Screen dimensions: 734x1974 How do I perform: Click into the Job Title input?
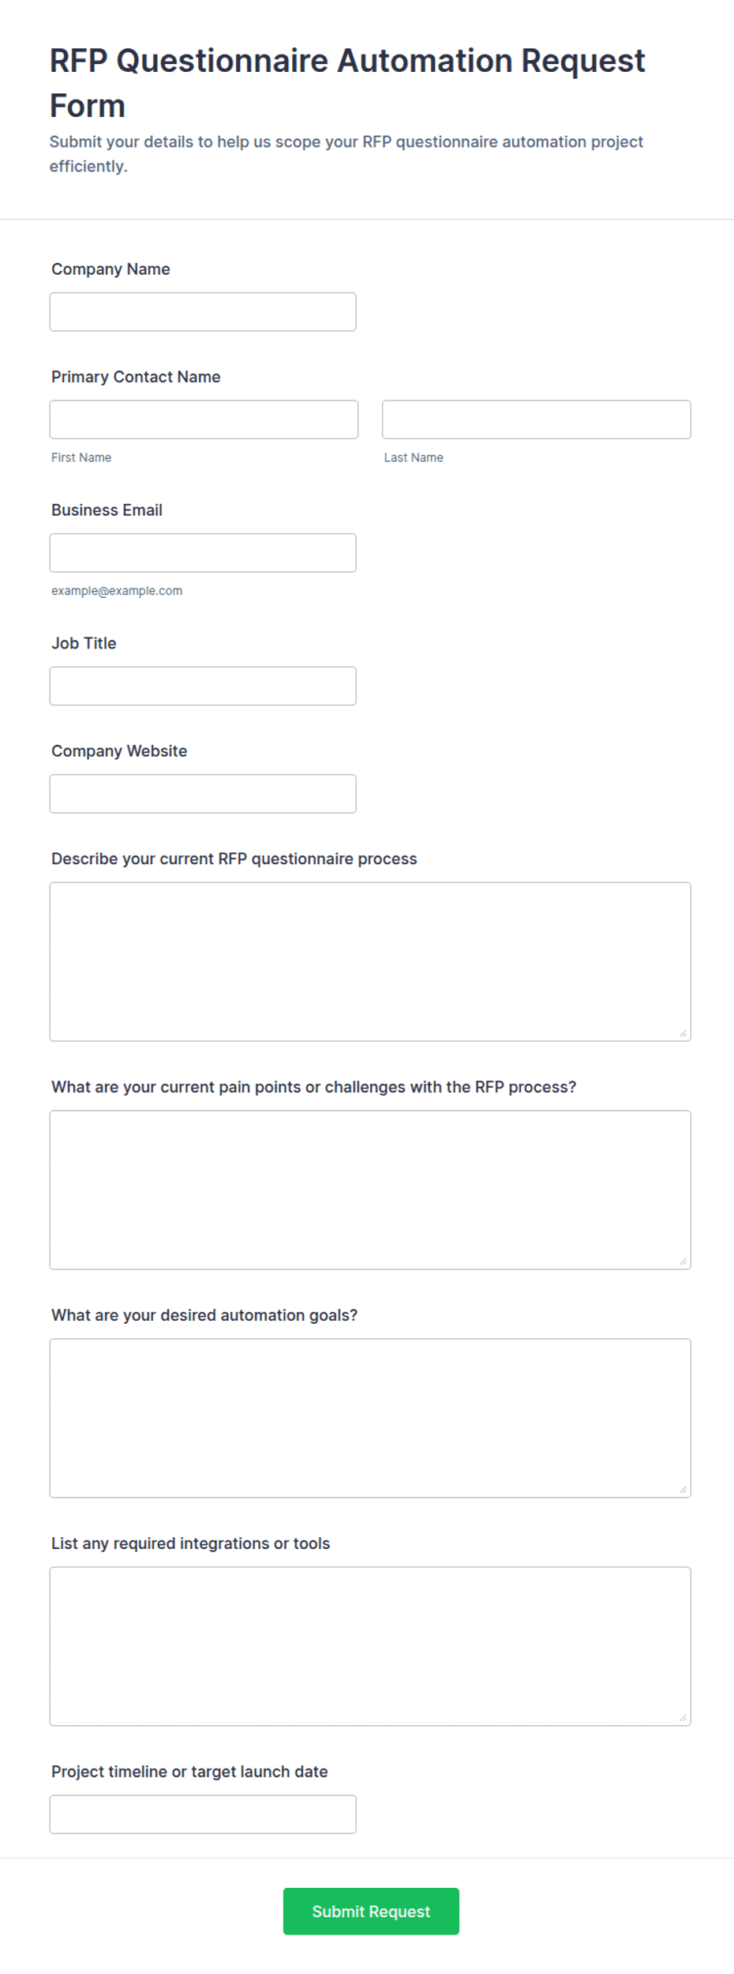point(203,686)
